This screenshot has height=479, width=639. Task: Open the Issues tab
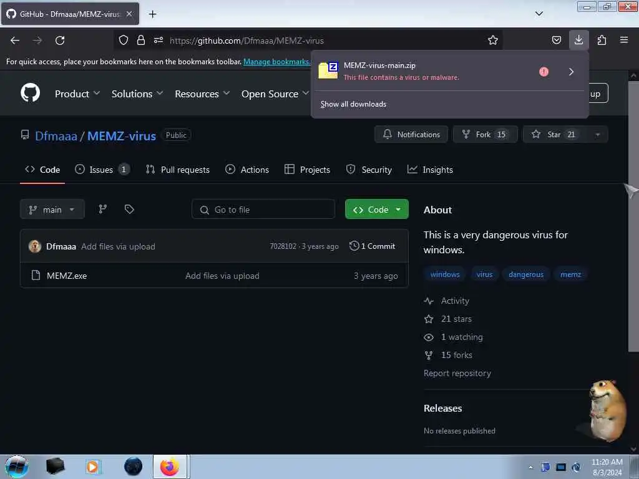point(102,170)
